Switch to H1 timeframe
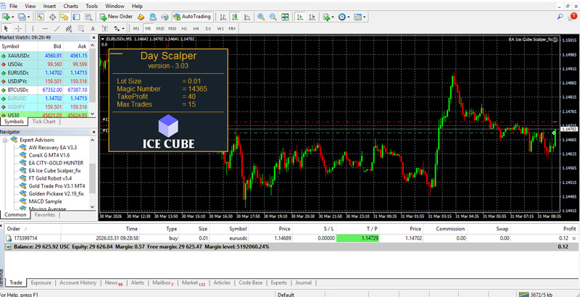 [x=184, y=28]
